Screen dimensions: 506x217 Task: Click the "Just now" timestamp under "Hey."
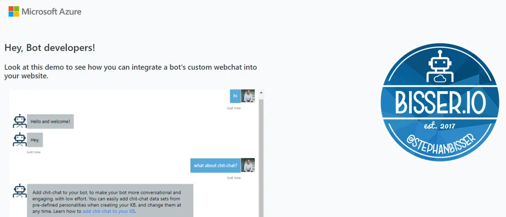pyautogui.click(x=34, y=152)
